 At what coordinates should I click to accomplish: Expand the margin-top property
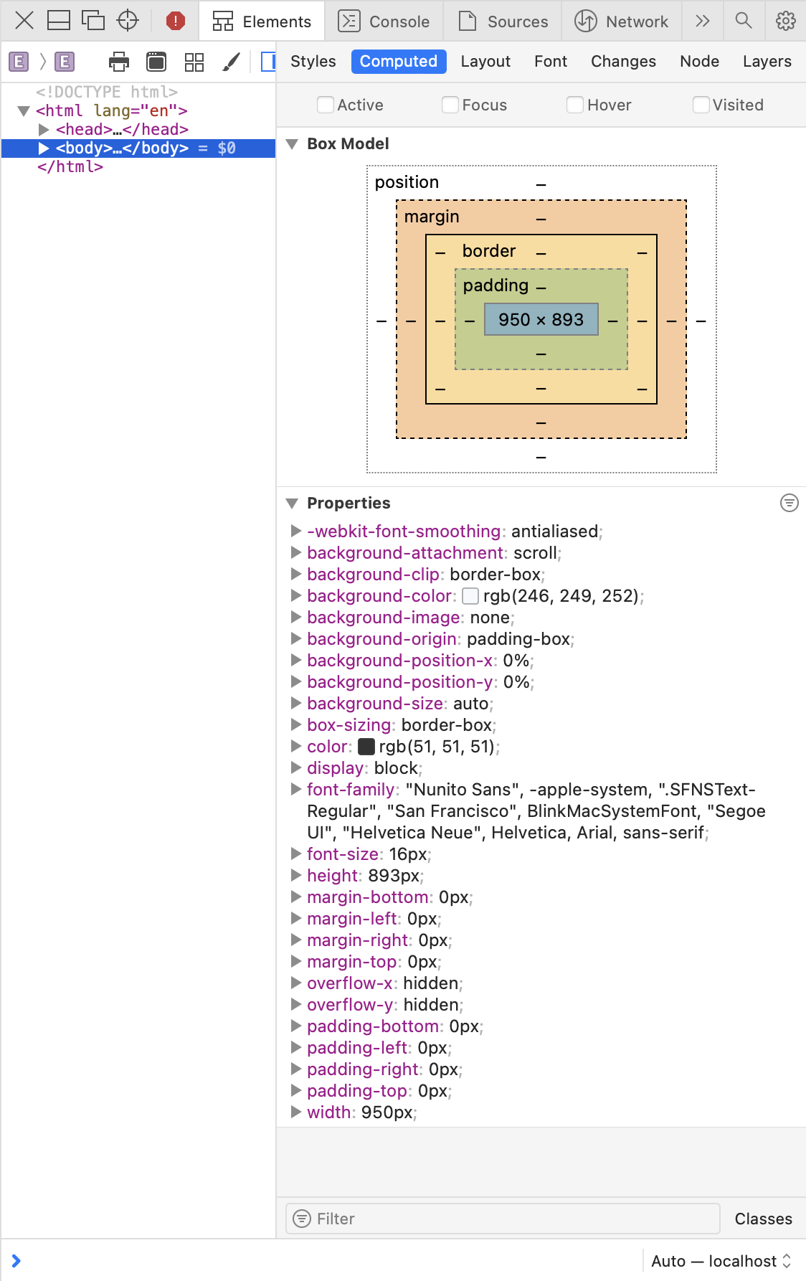tap(295, 961)
